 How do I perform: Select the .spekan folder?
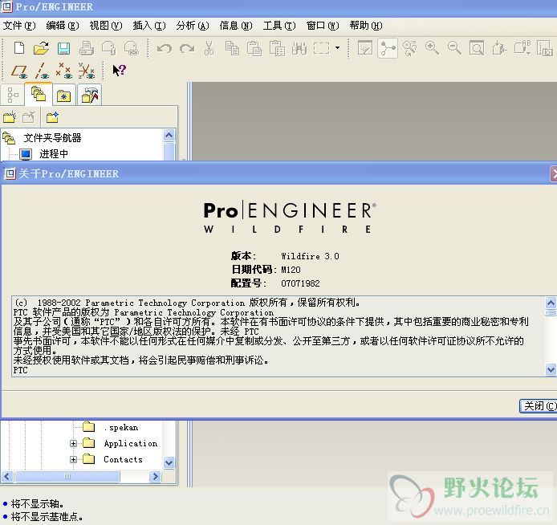pos(120,427)
